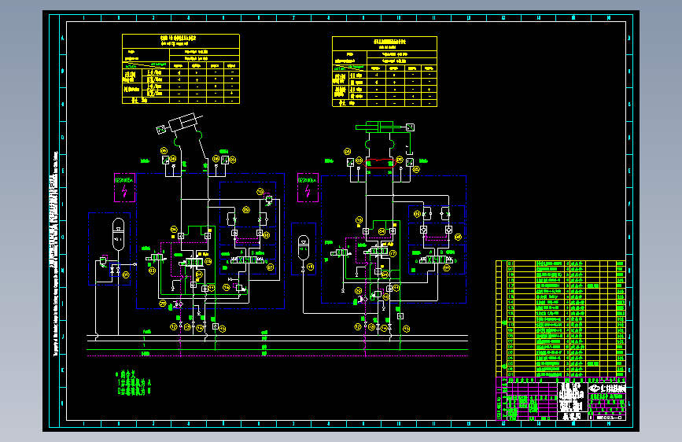The height and width of the screenshot is (442, 682).
Task: Select the lightning bolt box in right circuit
Action: (308, 187)
